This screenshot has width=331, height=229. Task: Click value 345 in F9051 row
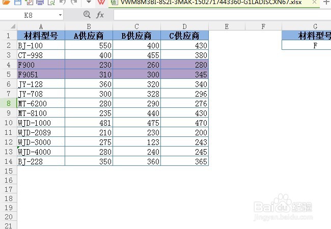pyautogui.click(x=184, y=74)
